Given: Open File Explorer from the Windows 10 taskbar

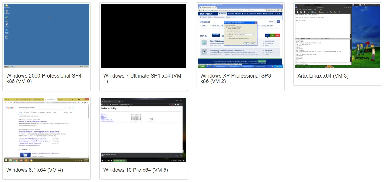Looking at the screenshot, I should click(x=109, y=161).
